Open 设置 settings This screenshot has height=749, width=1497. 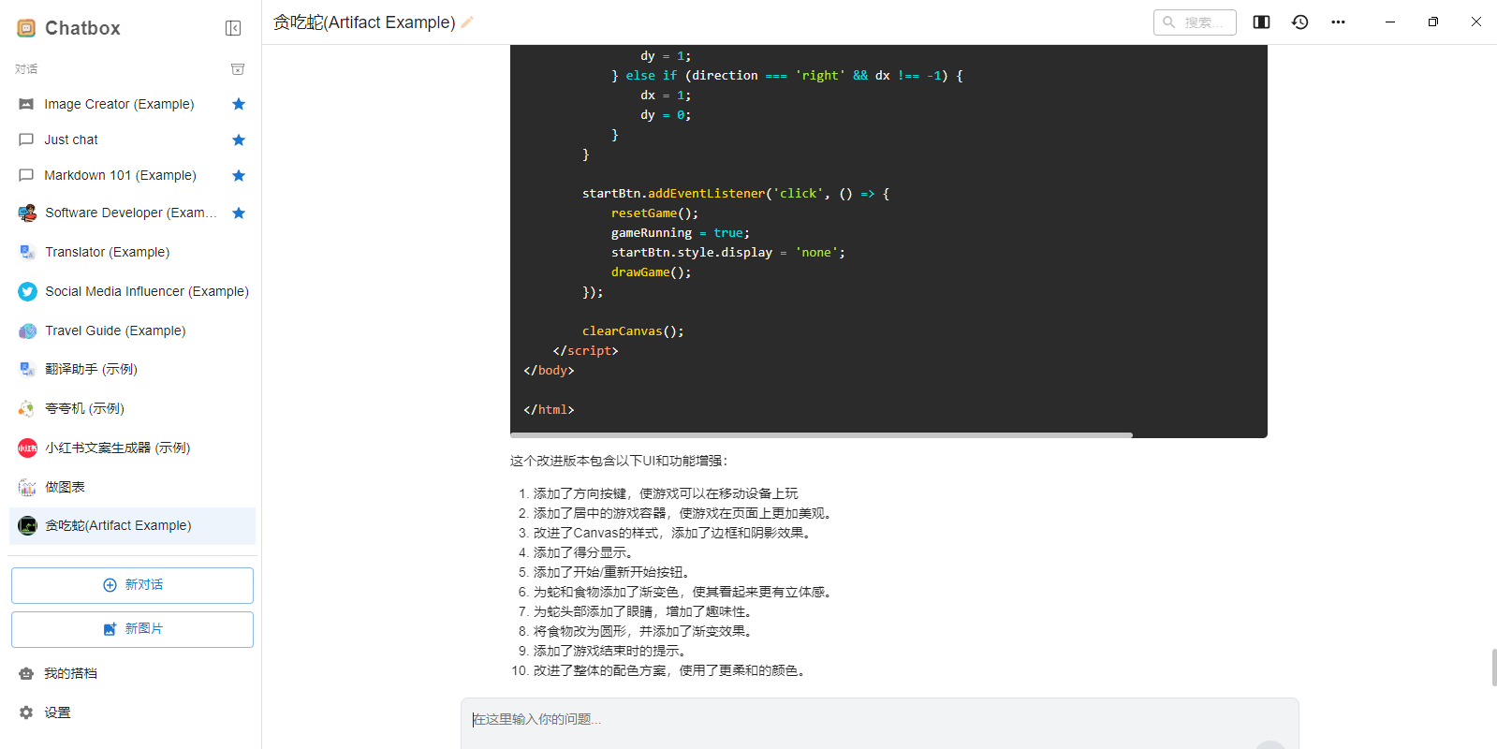point(57,712)
